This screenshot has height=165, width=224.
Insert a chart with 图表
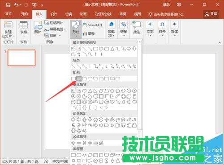point(89,33)
